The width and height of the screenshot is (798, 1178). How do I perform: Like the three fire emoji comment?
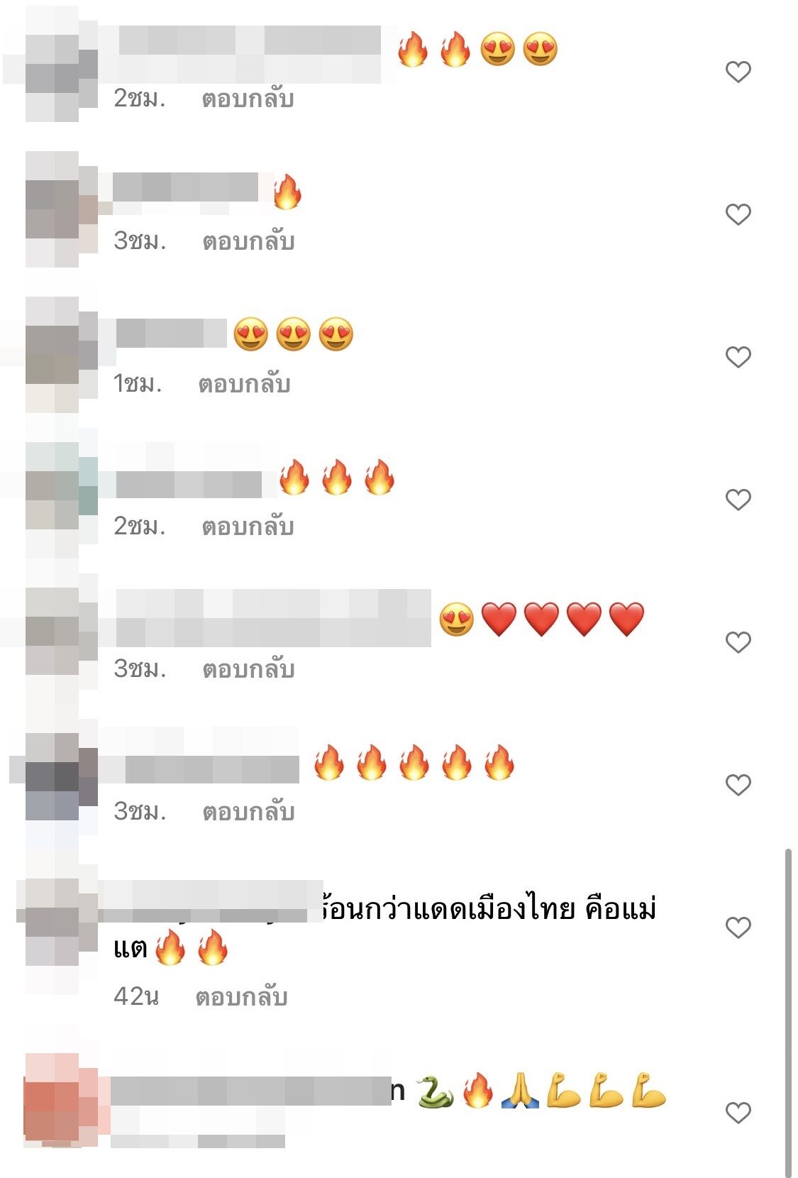(738, 500)
